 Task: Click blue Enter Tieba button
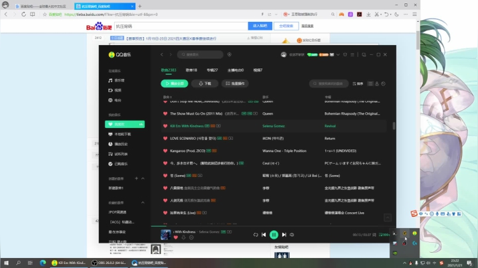tap(260, 26)
